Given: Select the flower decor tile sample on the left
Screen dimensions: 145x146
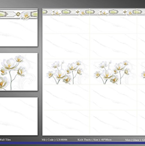Looking at the screenshot, I should [x=19, y=72].
